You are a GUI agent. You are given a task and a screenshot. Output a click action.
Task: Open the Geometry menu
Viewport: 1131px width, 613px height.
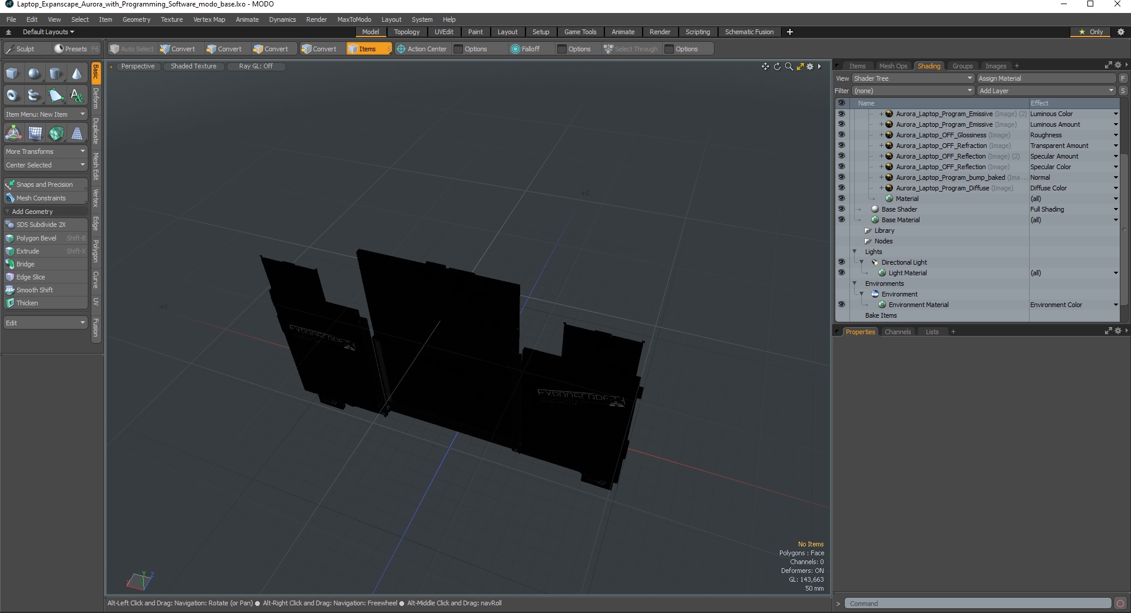[136, 19]
